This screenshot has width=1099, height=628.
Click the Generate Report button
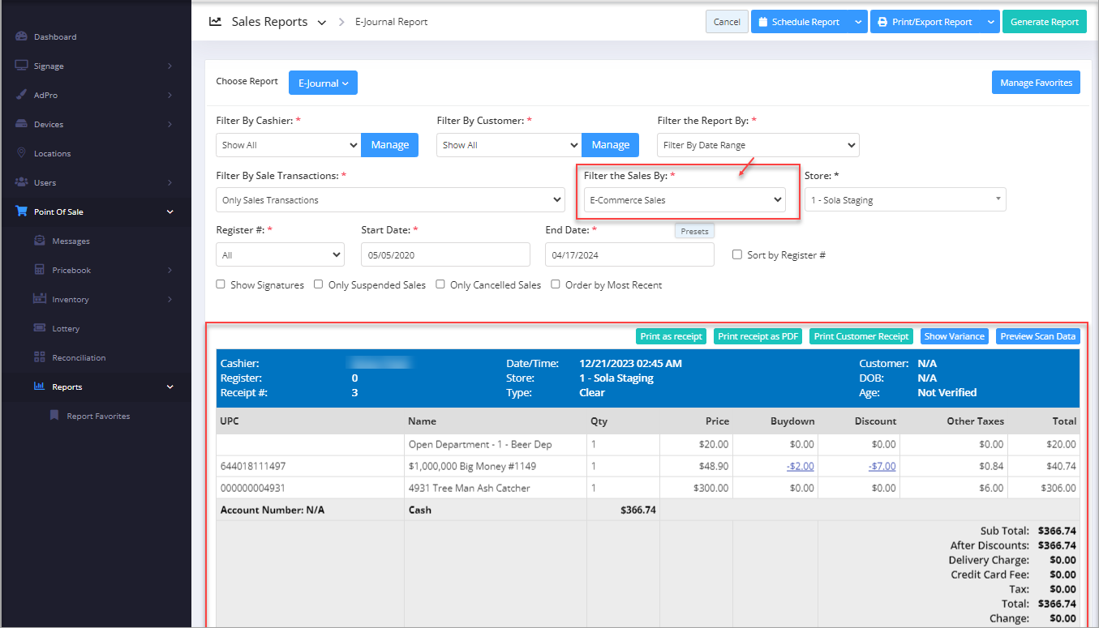1044,22
